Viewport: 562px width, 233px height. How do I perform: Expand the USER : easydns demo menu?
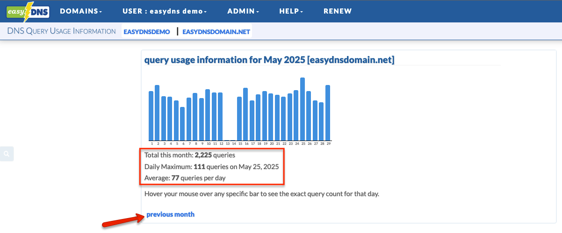pyautogui.click(x=165, y=11)
